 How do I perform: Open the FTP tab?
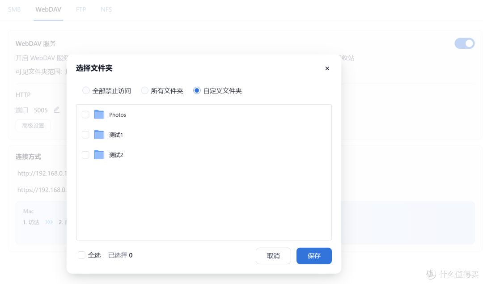coord(80,9)
